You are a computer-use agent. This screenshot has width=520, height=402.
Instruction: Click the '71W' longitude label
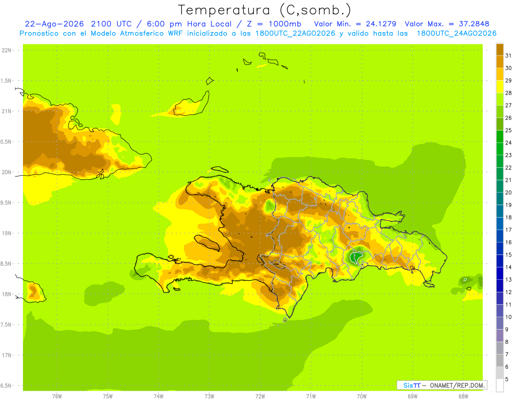[x=311, y=396]
